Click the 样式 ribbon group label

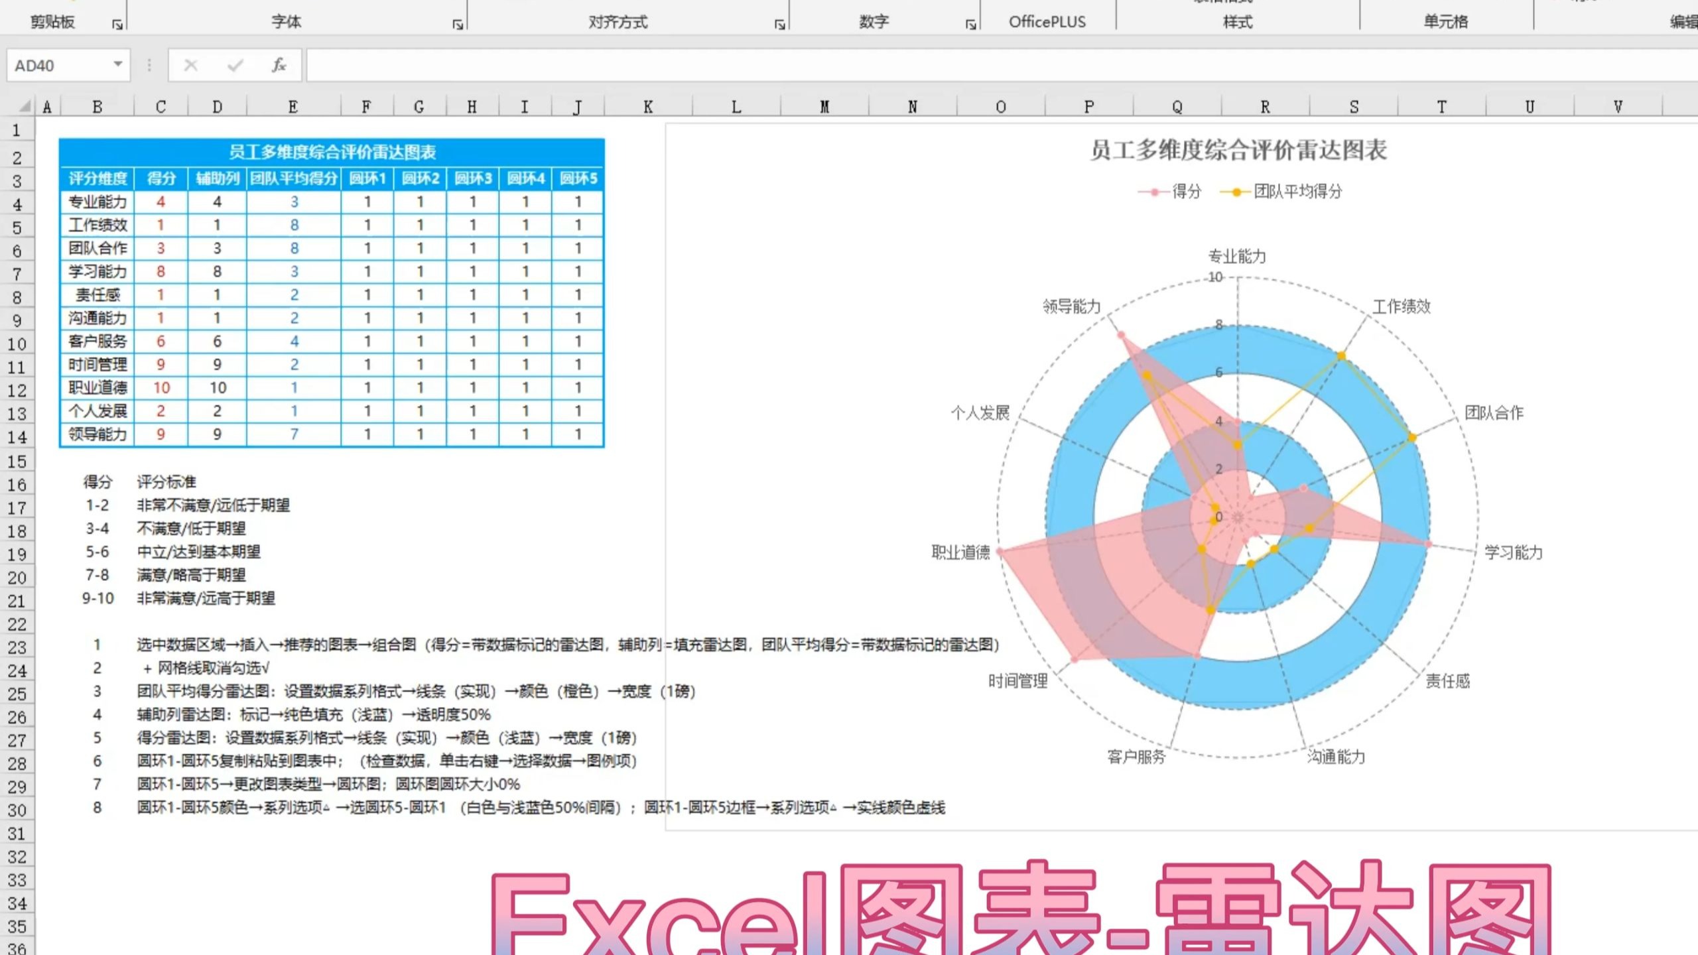tap(1238, 22)
